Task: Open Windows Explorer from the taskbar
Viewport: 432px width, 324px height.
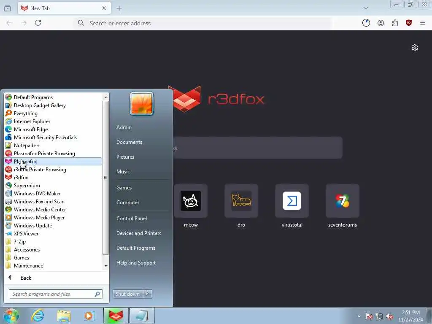Action: (x=64, y=316)
